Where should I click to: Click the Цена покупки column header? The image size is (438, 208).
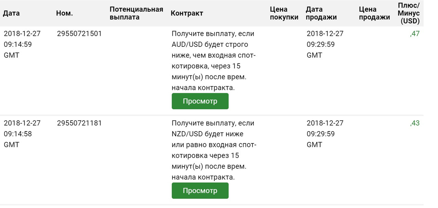(284, 13)
